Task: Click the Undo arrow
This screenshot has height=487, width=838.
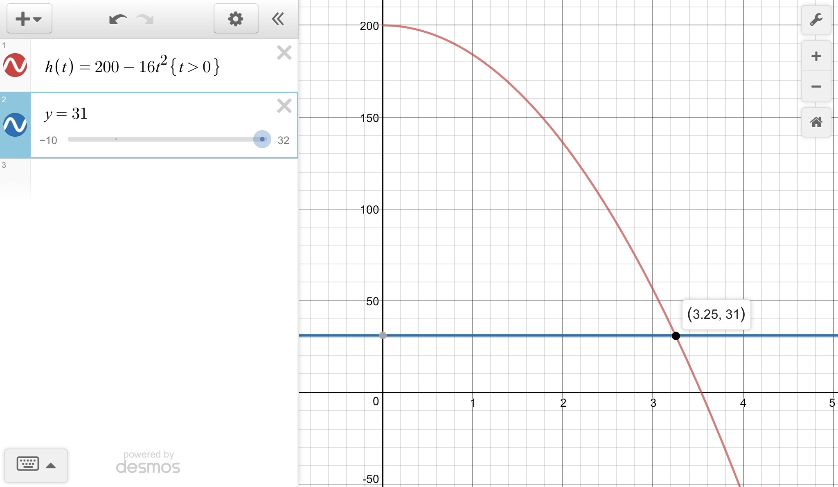Action: (x=118, y=19)
